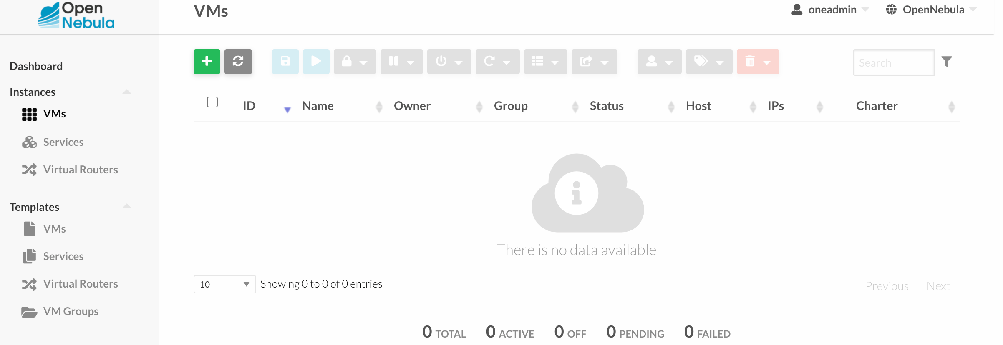Collapse the Instances sidebar section
The width and height of the screenshot is (1003, 345).
click(x=127, y=92)
